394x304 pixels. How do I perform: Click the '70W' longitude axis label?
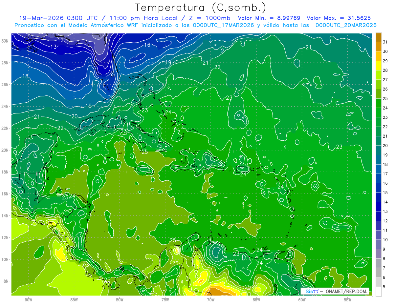coord(211,300)
